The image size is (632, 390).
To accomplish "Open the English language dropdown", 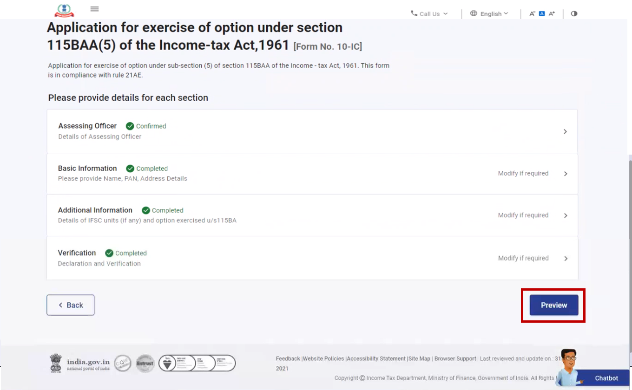I will [x=489, y=14].
